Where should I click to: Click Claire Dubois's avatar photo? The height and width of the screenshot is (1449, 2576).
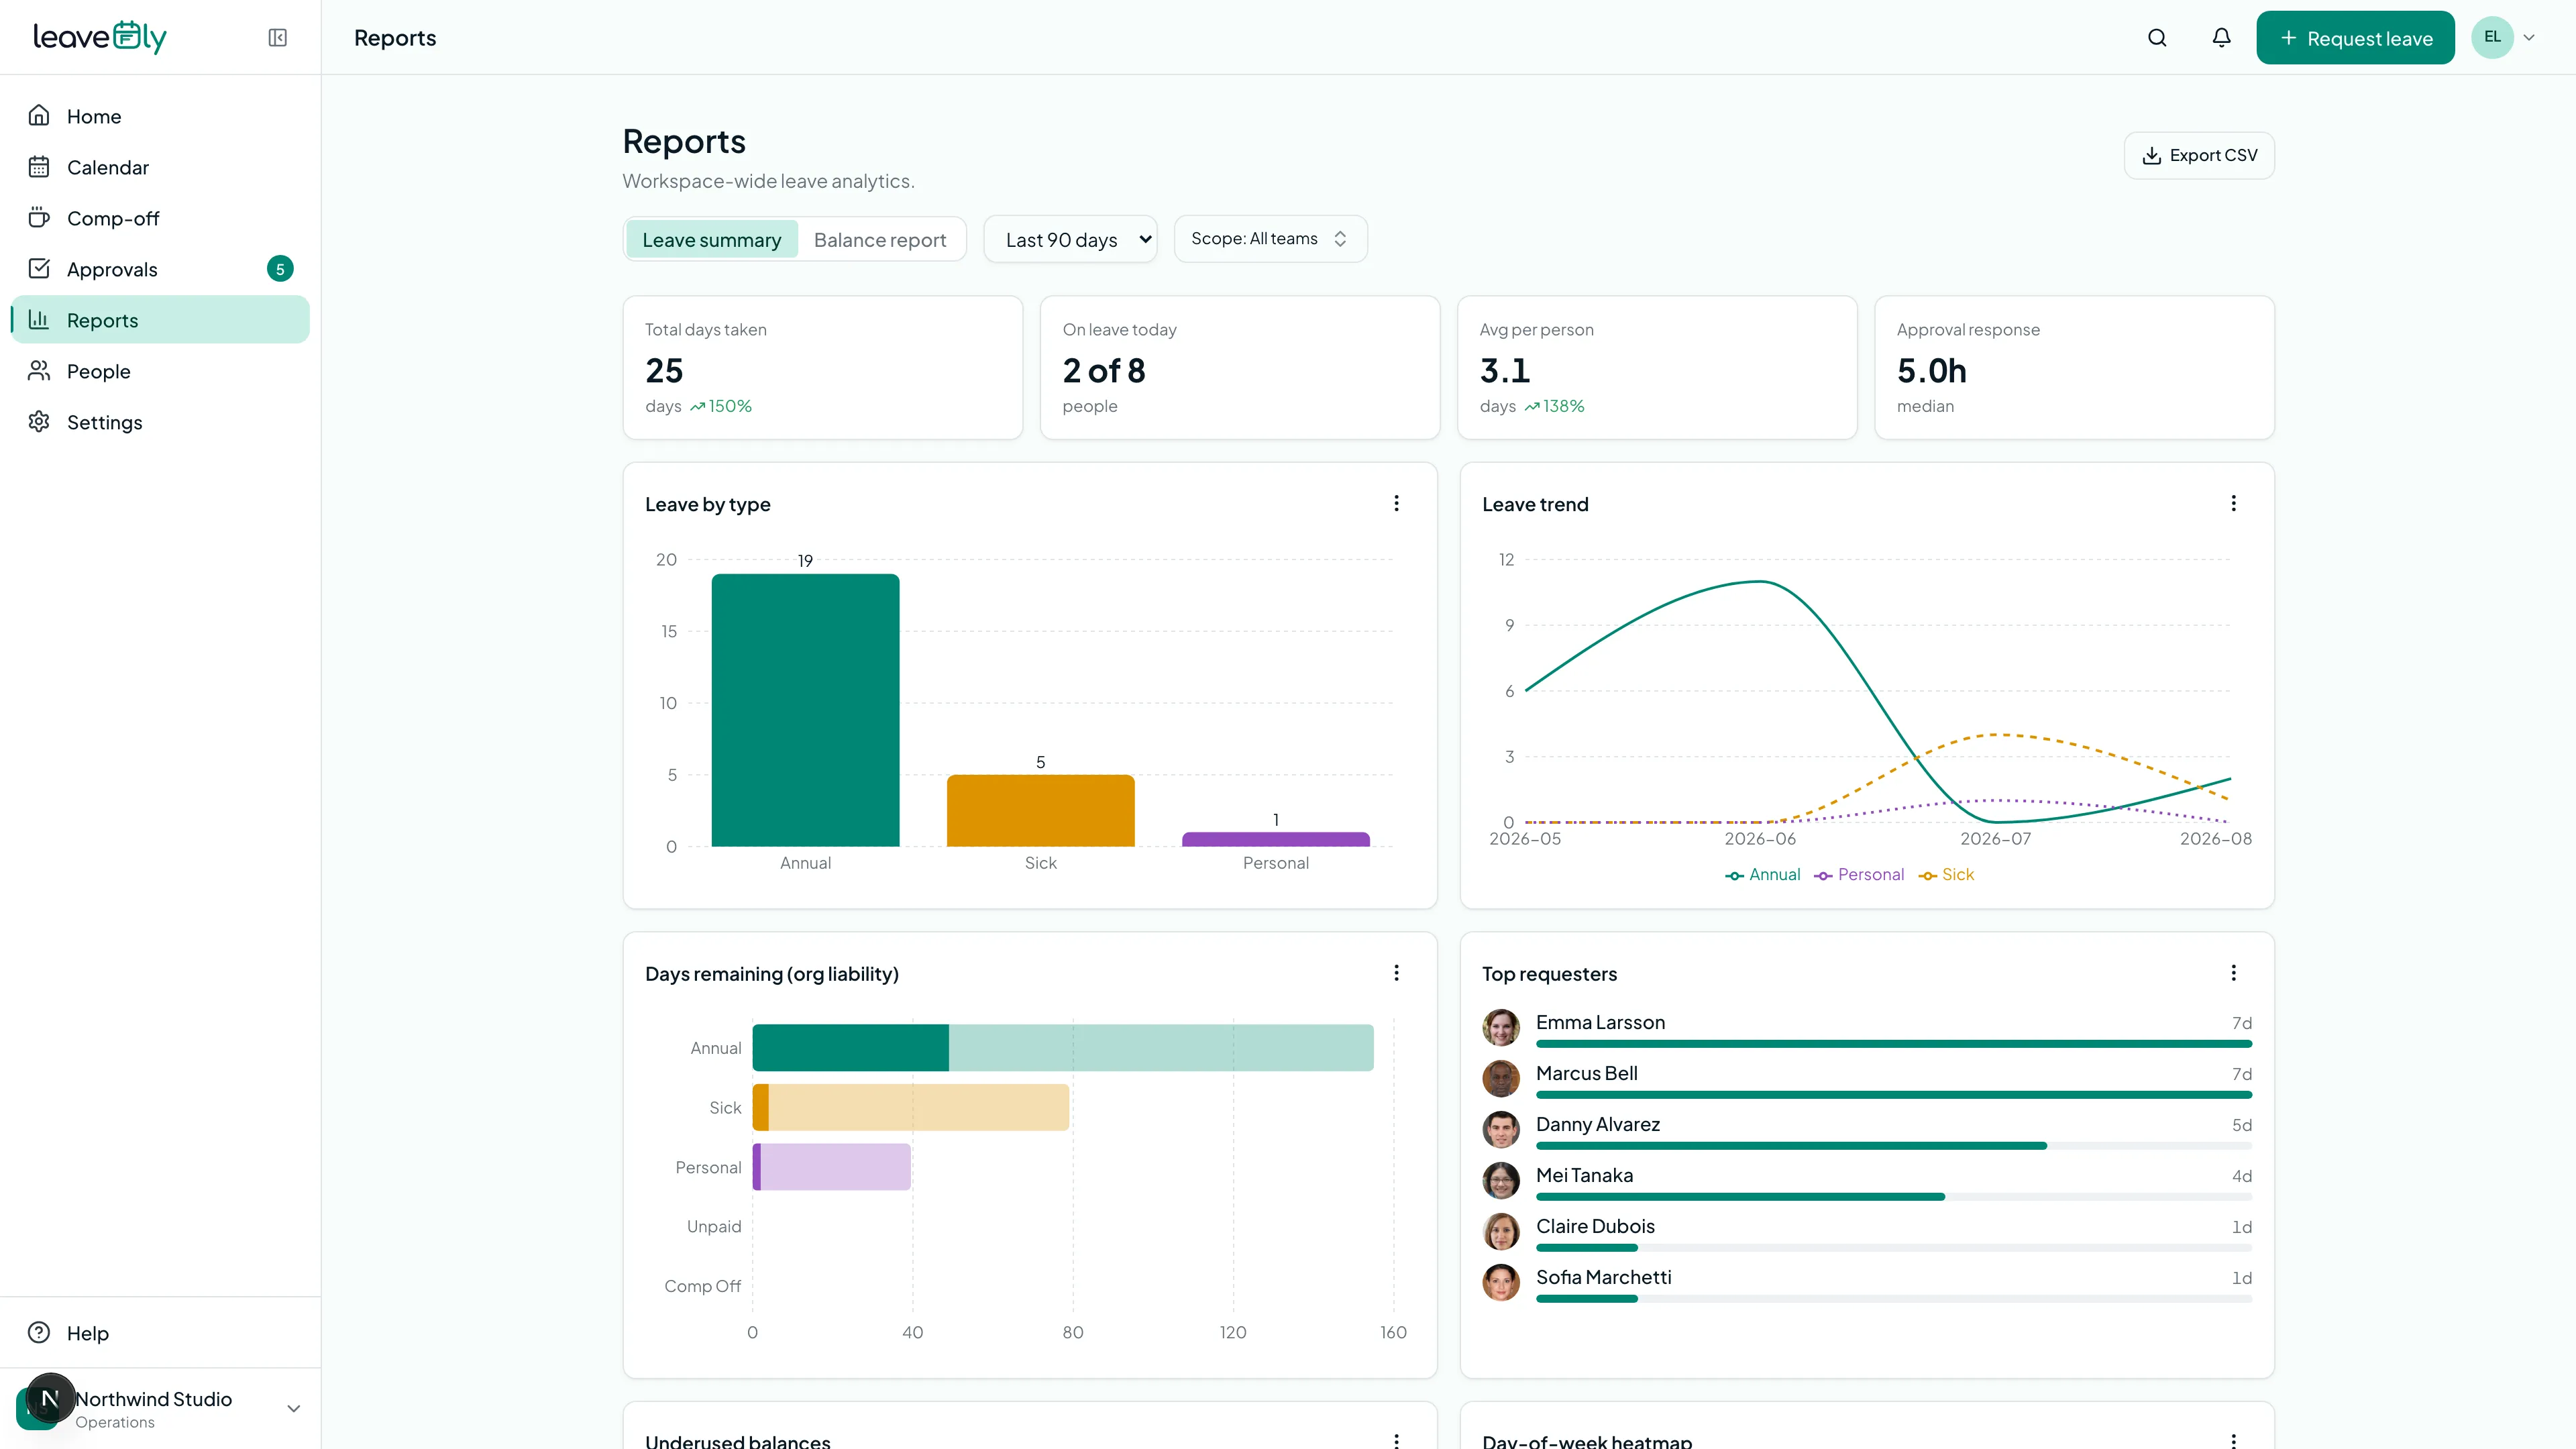coord(1501,1232)
